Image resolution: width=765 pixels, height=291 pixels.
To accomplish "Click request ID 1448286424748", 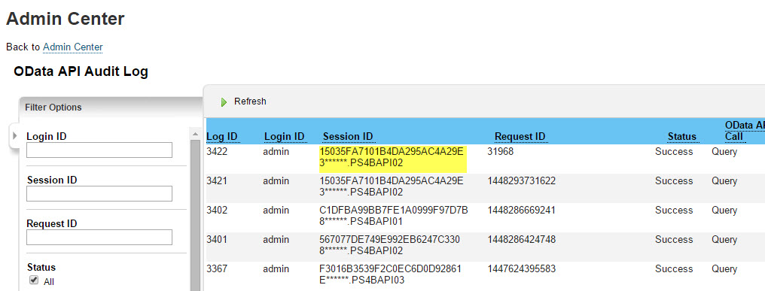I will [521, 239].
